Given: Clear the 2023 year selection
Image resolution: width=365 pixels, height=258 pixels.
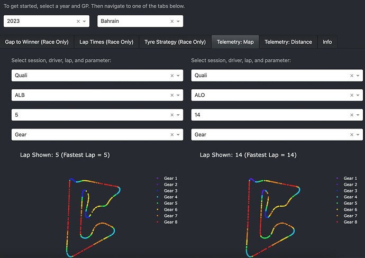Looking at the screenshot, I should [x=78, y=21].
